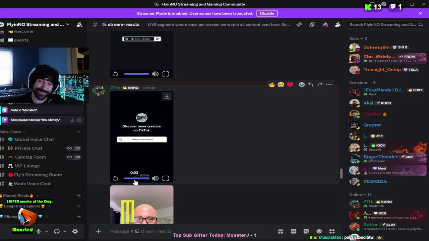Download the TikTok video attachment

pos(167,96)
